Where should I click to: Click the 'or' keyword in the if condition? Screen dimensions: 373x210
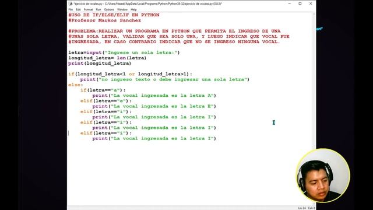(132, 74)
